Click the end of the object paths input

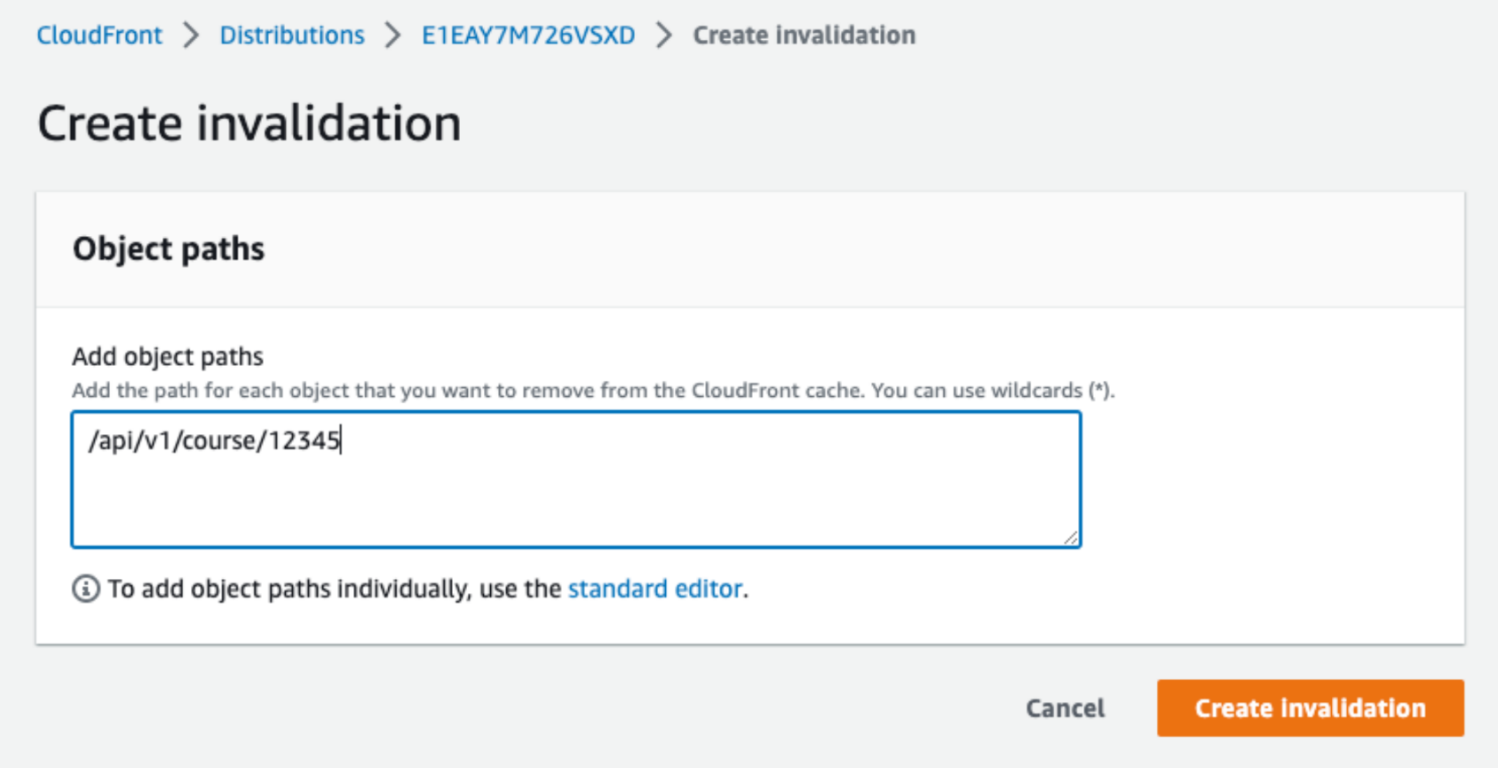click(x=340, y=439)
